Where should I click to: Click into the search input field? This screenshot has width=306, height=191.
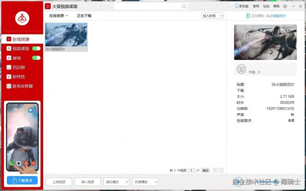pyautogui.click(x=151, y=7)
